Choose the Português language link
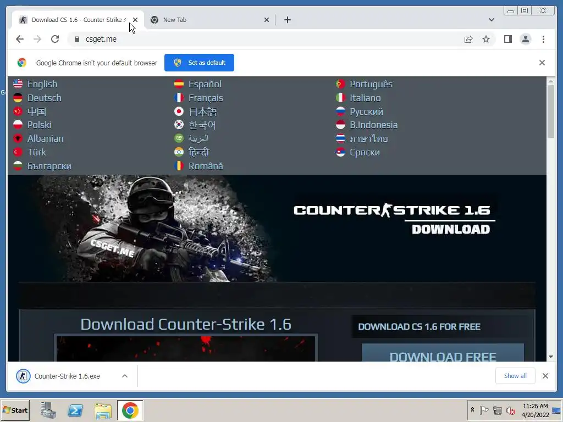Image resolution: width=563 pixels, height=422 pixels. 371,84
